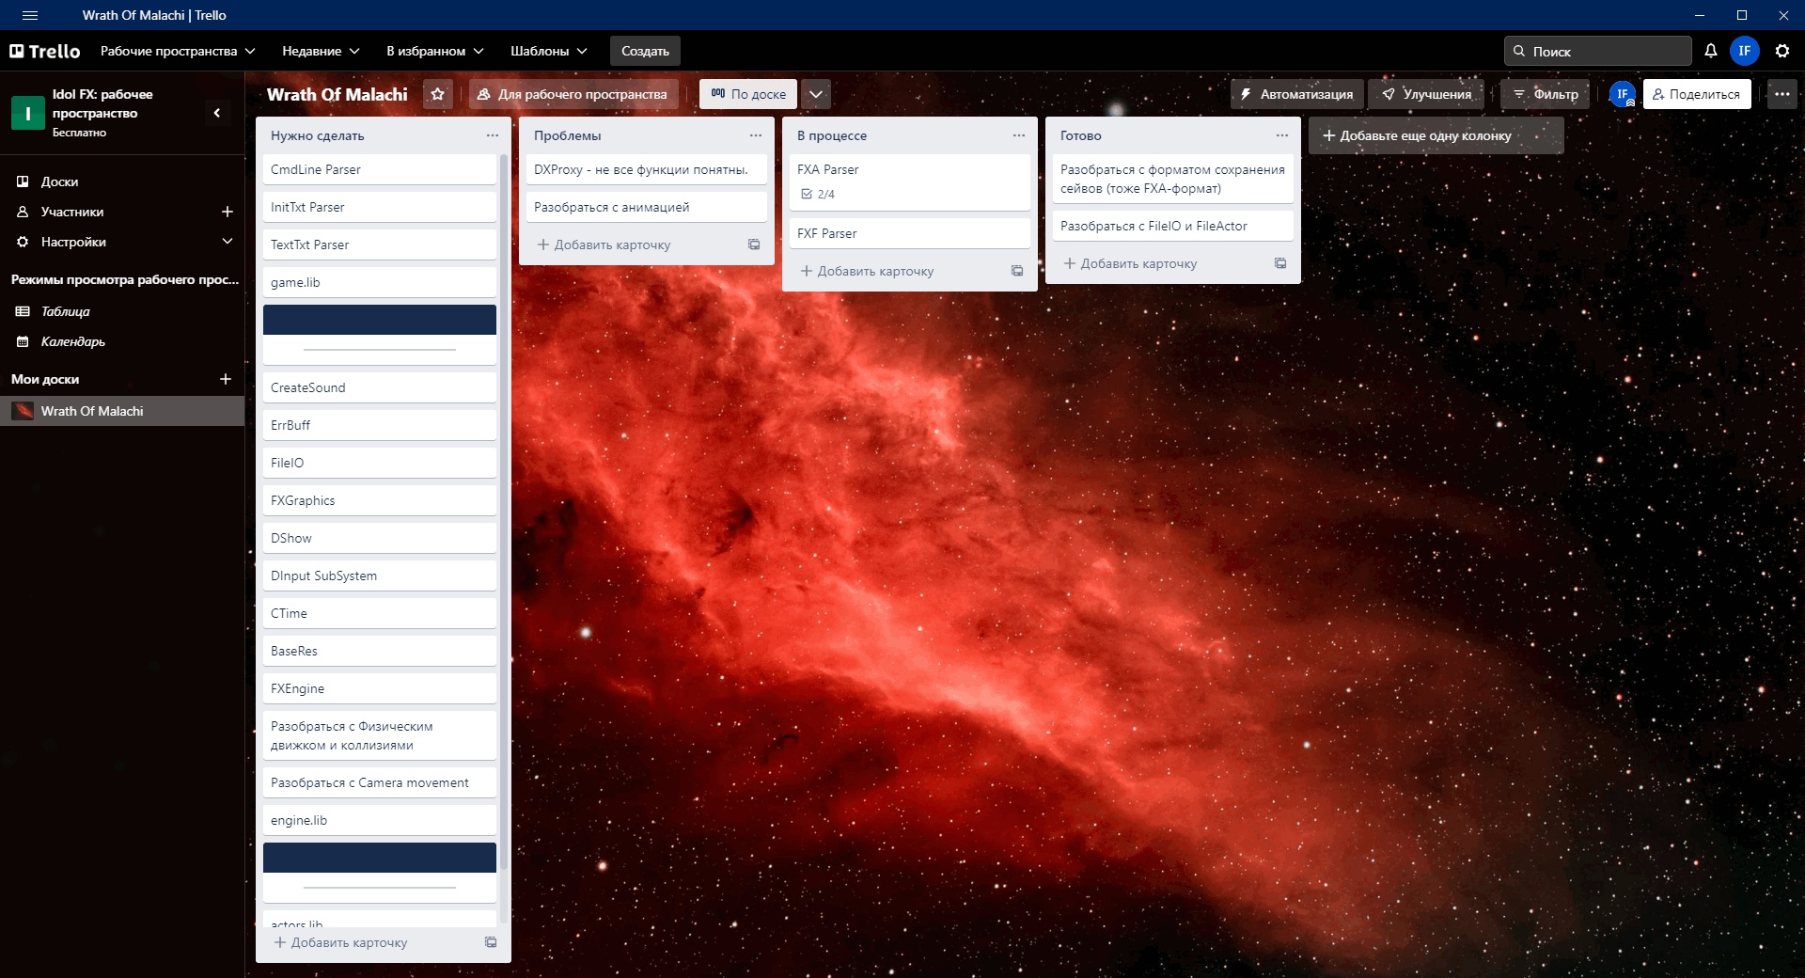Open Wrath Of Malachi board thumbnail in sidebar
This screenshot has height=978, width=1805.
click(x=23, y=411)
